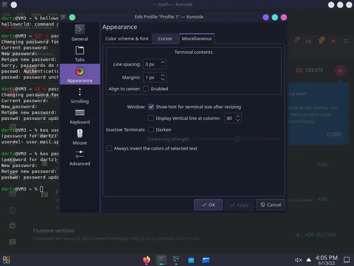Click the clock showing 4:05 PM
The width and height of the screenshot is (354, 266).
[326, 258]
